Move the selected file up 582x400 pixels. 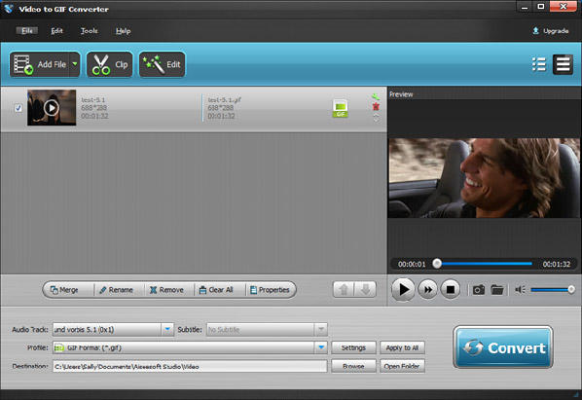344,289
